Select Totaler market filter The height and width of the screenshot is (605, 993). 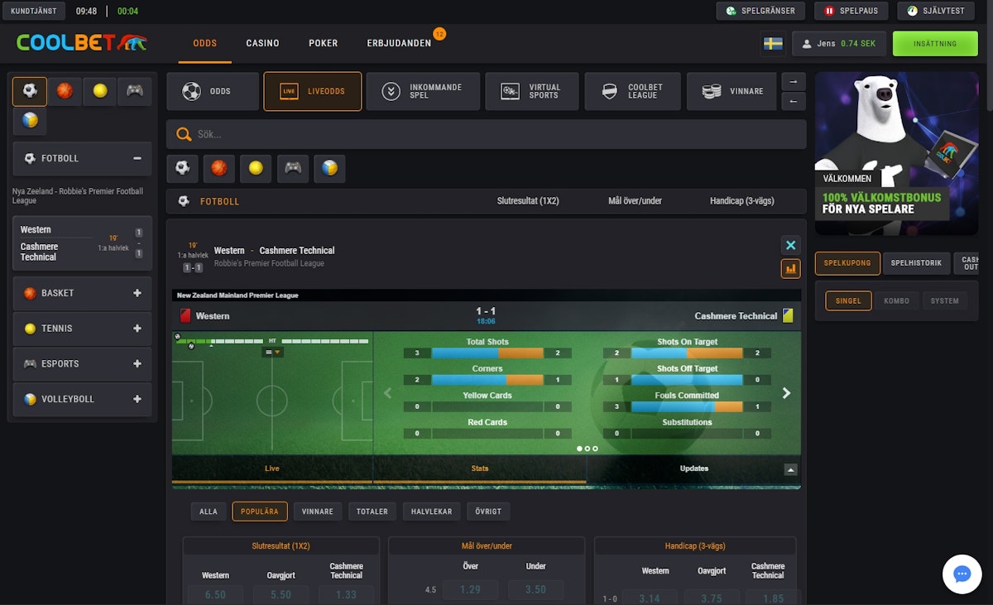point(372,511)
